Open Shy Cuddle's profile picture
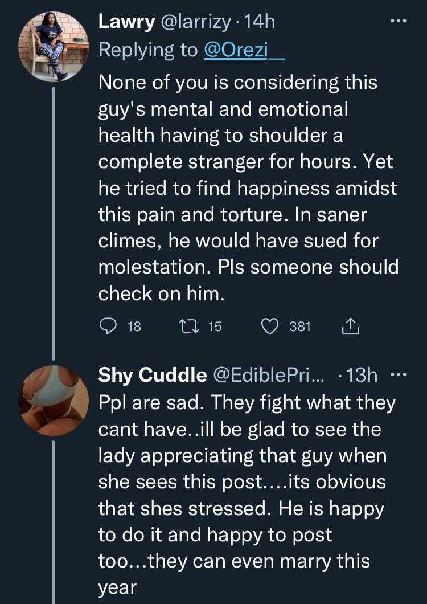 54,400
